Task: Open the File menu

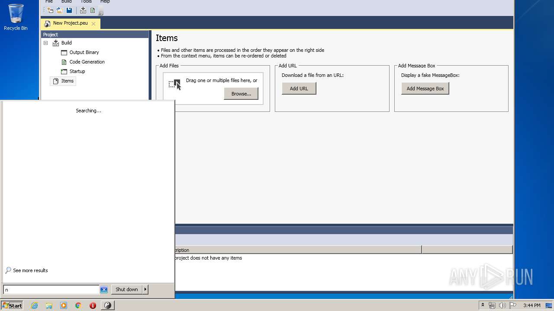Action: coord(49,2)
